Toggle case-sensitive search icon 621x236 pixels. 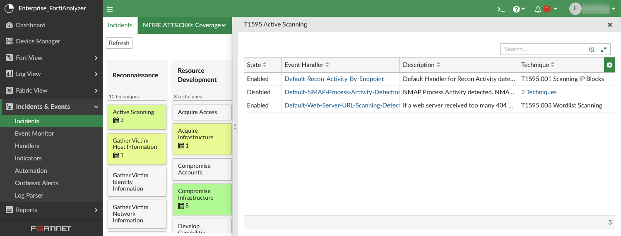pyautogui.click(x=592, y=49)
